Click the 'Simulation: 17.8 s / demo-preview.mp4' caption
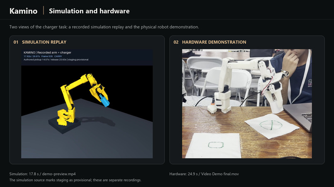This screenshot has width=334, height=187. click(x=42, y=174)
